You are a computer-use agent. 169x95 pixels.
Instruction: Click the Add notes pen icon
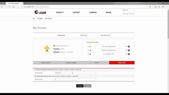(x=159, y=7)
